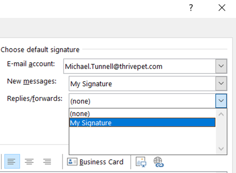The image size is (236, 173).
Task: Click the "Replies/forwards:" label text
Action: click(x=35, y=99)
